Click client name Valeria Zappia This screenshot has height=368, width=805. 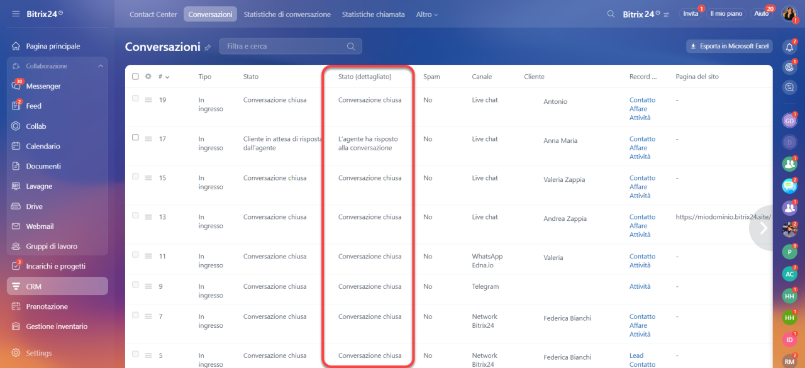pos(564,180)
